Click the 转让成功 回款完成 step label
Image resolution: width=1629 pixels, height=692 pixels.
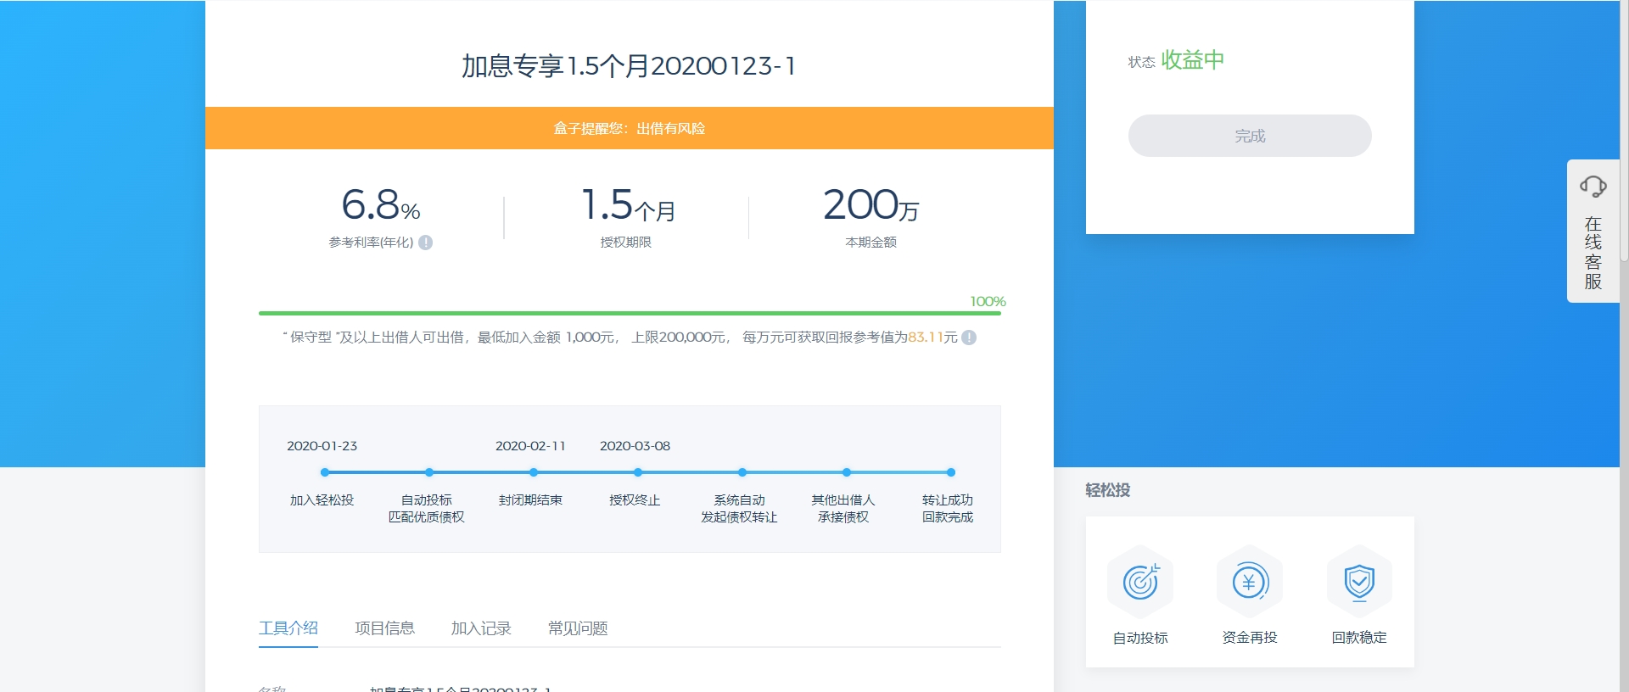click(948, 509)
